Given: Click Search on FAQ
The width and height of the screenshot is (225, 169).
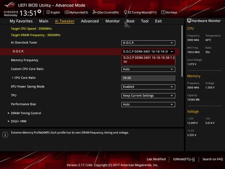Looking at the screenshot, I should 212,159.
